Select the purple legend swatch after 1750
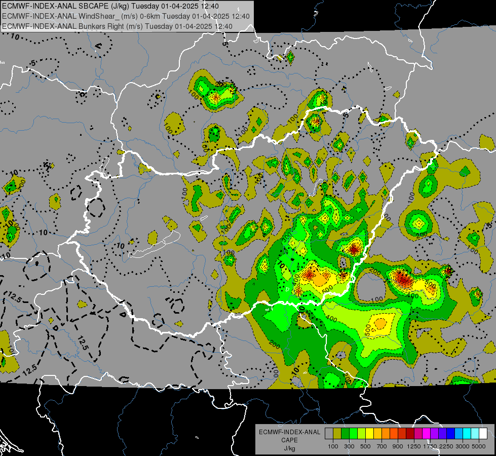Screen dimensions: 496x456 [435, 434]
